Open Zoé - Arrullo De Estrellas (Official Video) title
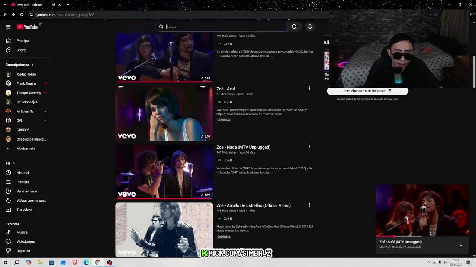 pos(254,205)
